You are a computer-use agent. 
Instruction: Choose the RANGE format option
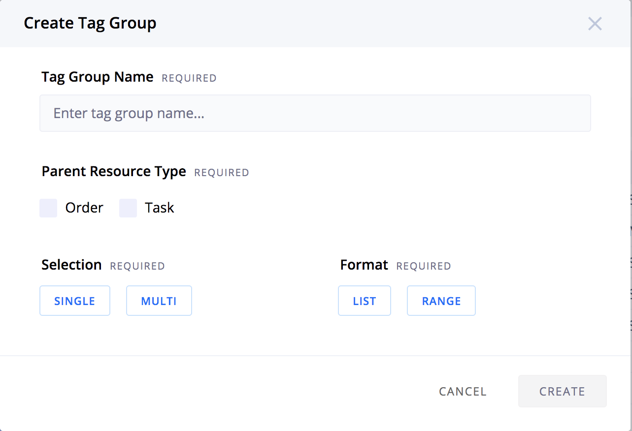(441, 300)
